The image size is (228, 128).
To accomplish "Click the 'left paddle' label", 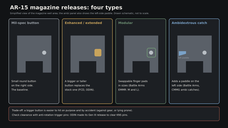I will coord(184,58).
